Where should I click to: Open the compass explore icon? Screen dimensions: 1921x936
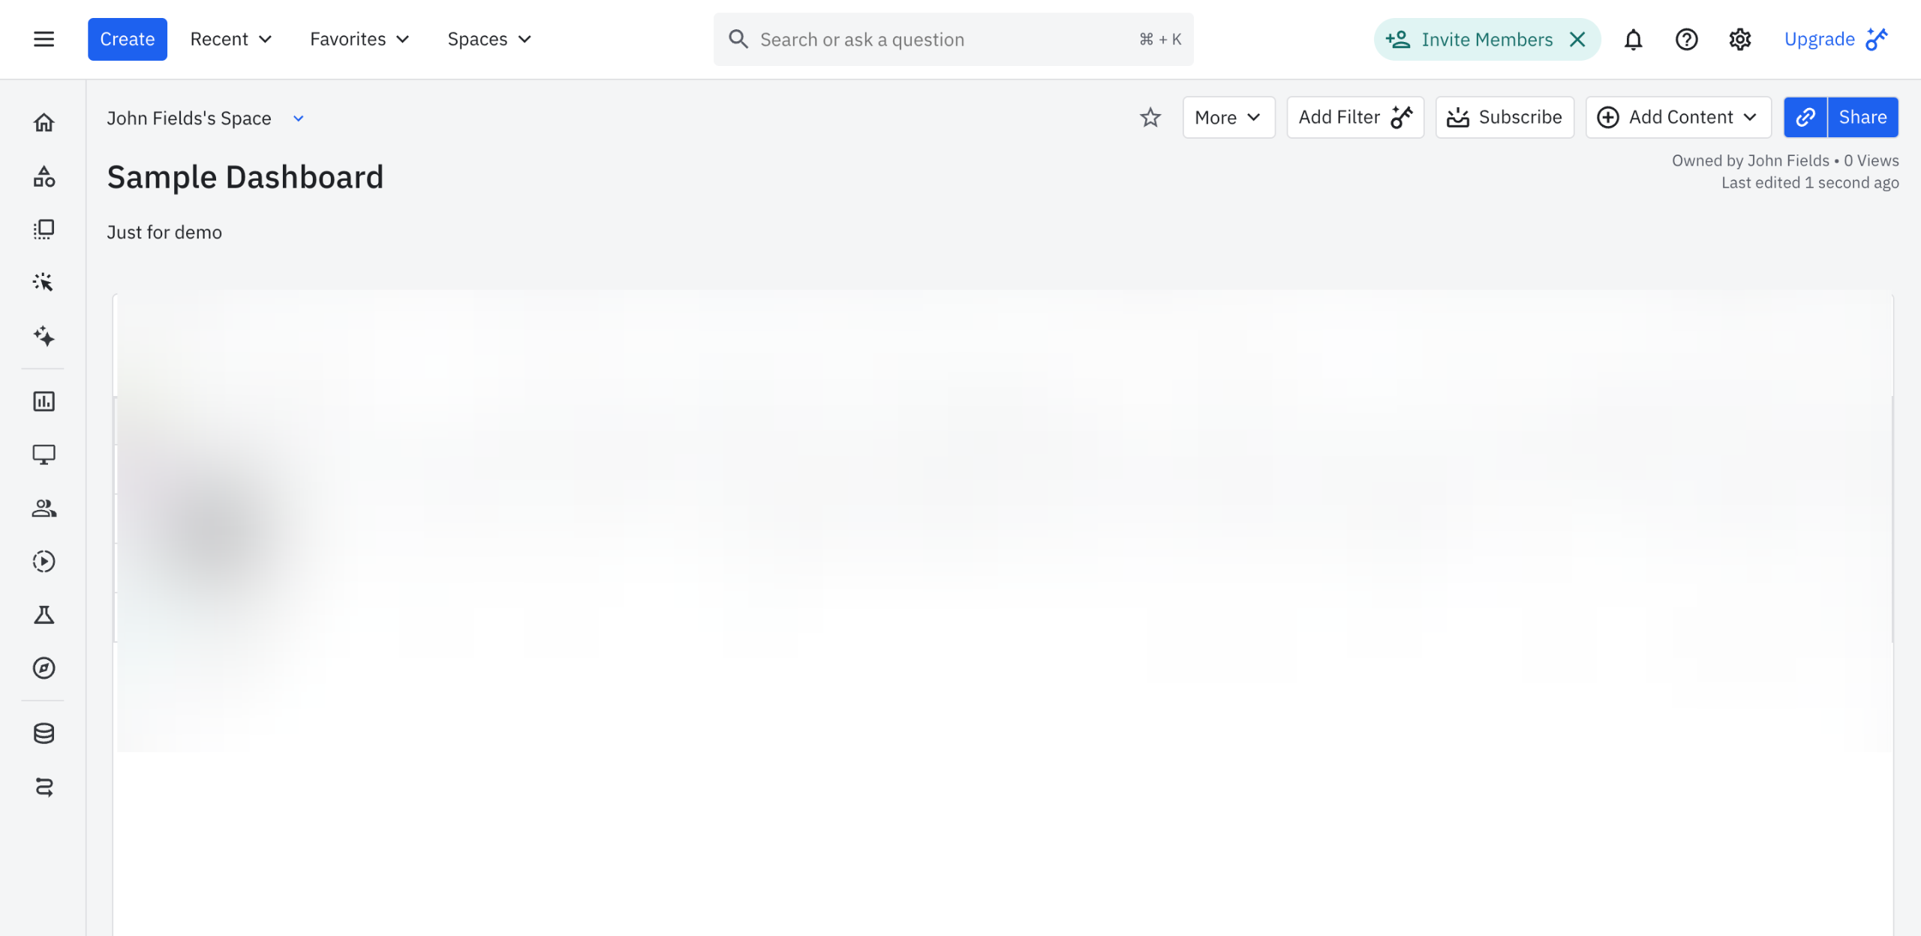click(x=44, y=668)
